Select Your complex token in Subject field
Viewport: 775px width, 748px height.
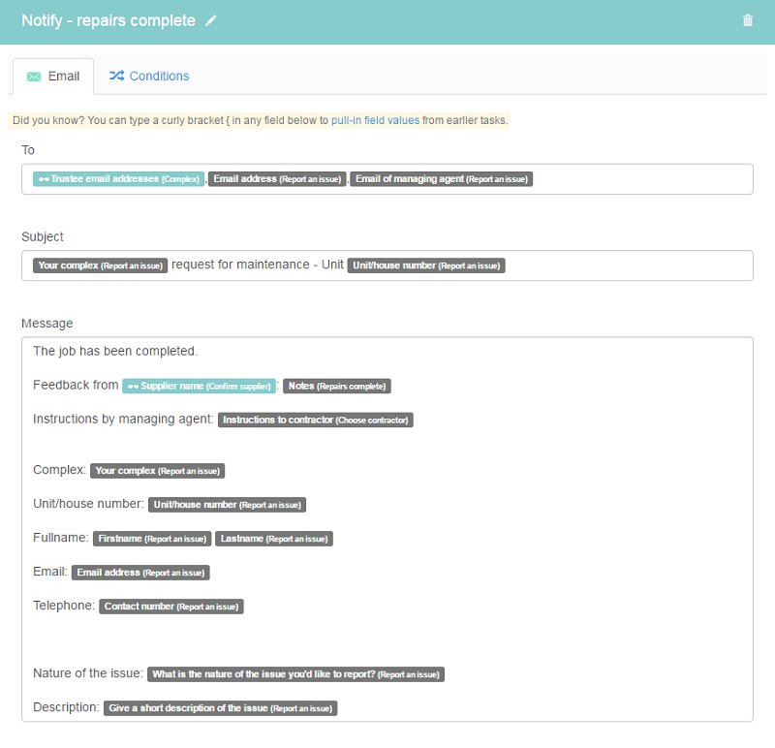click(101, 265)
